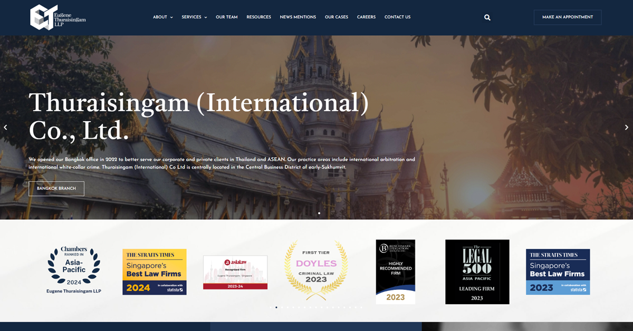Select the Chambers Asia-Pacific 2024 badge
This screenshot has height=331, width=633.
coord(74,270)
